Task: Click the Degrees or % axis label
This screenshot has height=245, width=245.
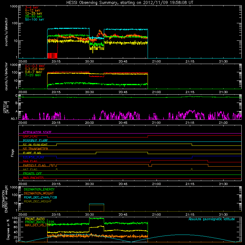Action: 8,229
